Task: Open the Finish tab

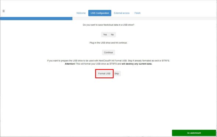Action: tap(138, 13)
